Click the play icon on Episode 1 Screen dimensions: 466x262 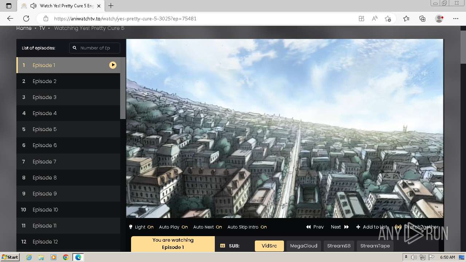coord(113,65)
